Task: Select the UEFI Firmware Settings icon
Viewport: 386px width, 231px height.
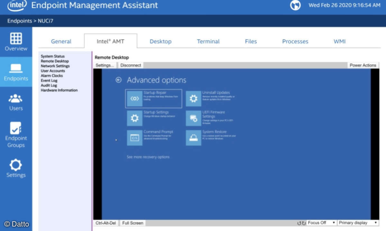Action: (193, 118)
